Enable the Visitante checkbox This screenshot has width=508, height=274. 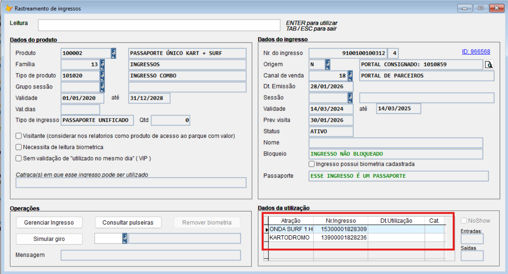point(18,136)
